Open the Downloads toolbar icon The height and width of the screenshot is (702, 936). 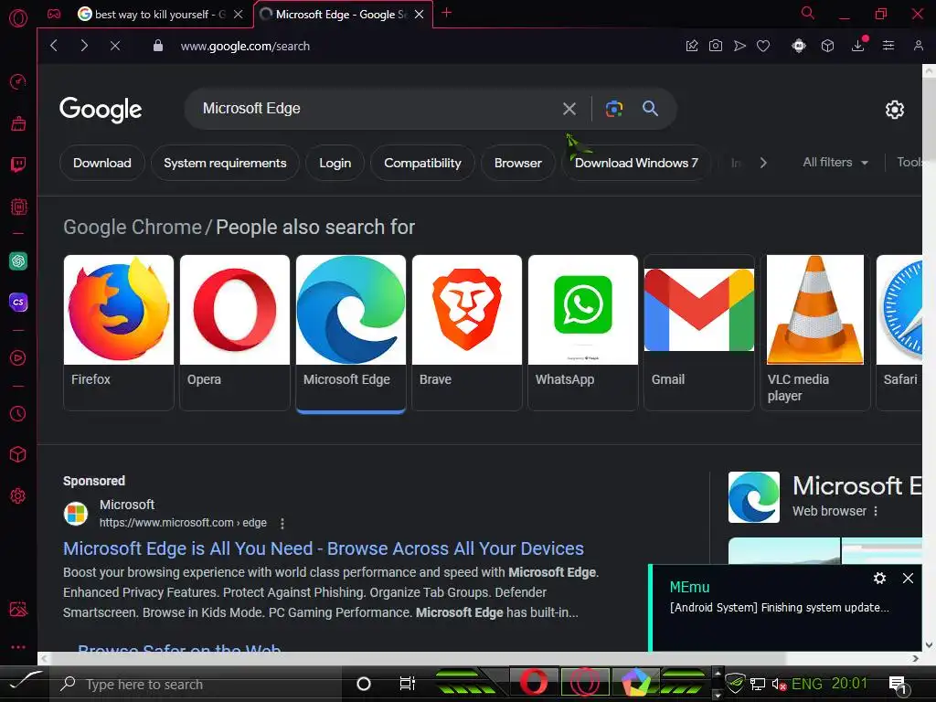click(857, 46)
